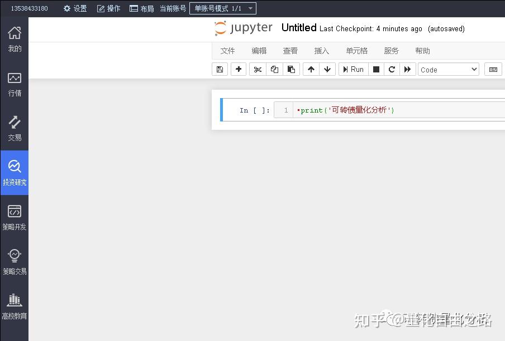Open the 文件 menu

pos(227,51)
